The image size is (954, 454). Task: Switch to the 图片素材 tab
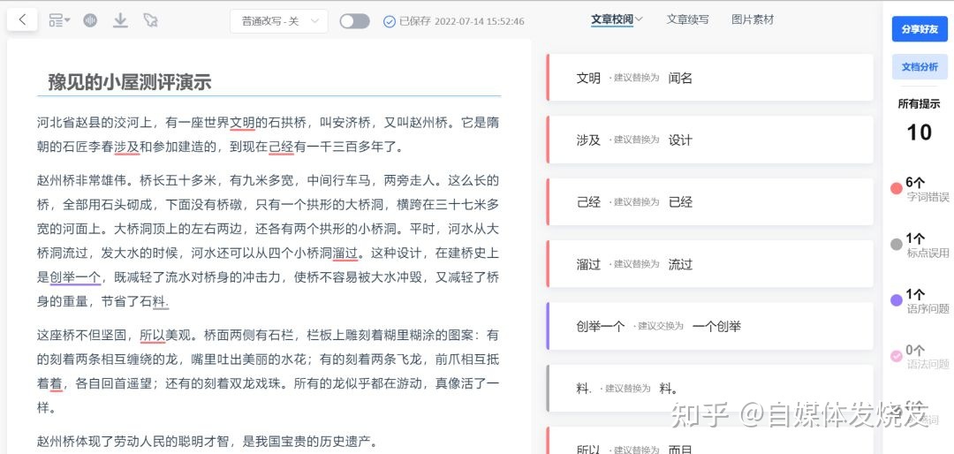tap(753, 19)
